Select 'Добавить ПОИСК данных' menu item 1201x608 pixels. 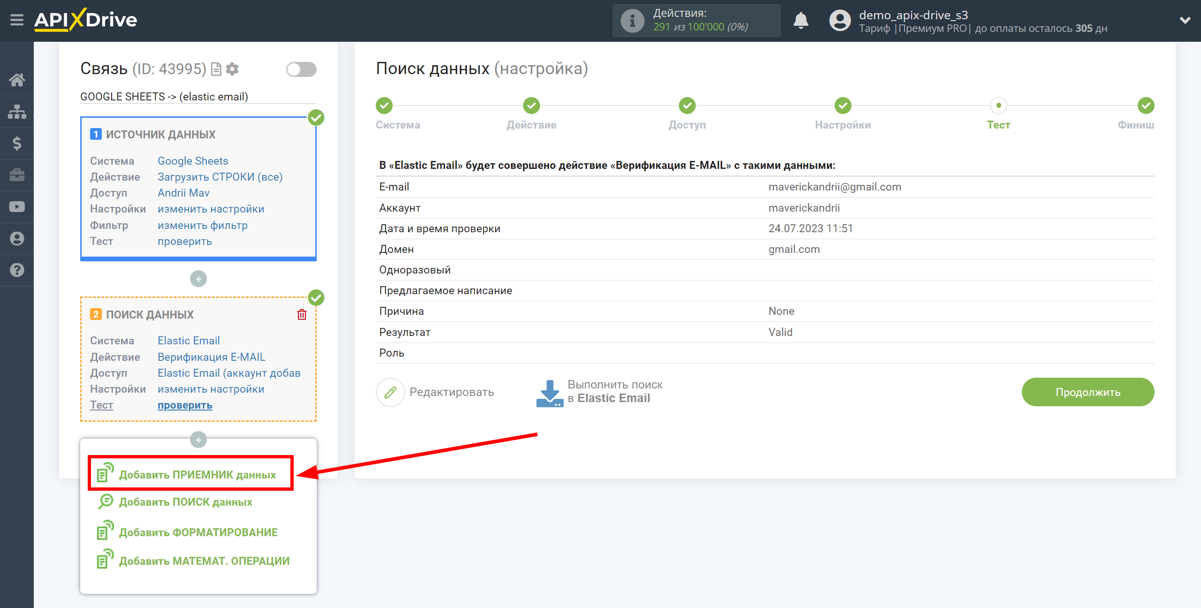tap(175, 502)
